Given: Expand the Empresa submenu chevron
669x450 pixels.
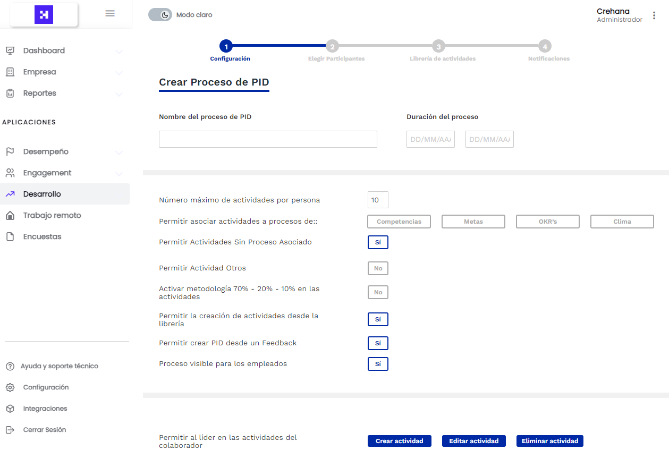Looking at the screenshot, I should coord(120,72).
